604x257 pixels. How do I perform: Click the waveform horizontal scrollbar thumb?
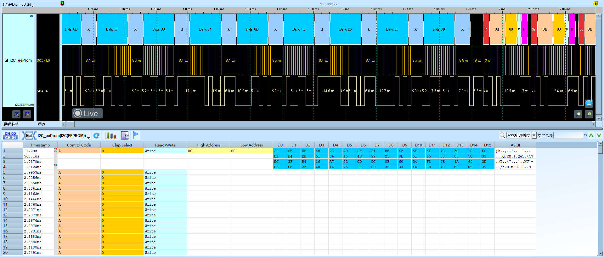click(70, 124)
